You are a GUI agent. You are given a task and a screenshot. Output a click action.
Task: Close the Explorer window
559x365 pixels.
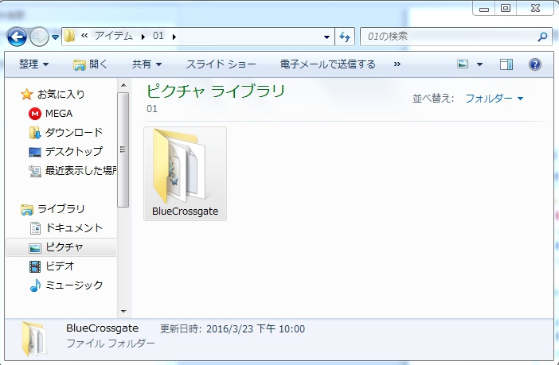(x=535, y=8)
